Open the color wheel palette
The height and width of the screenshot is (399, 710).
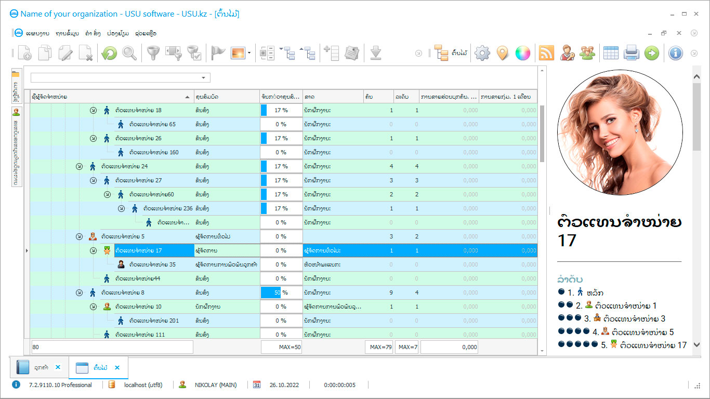522,53
